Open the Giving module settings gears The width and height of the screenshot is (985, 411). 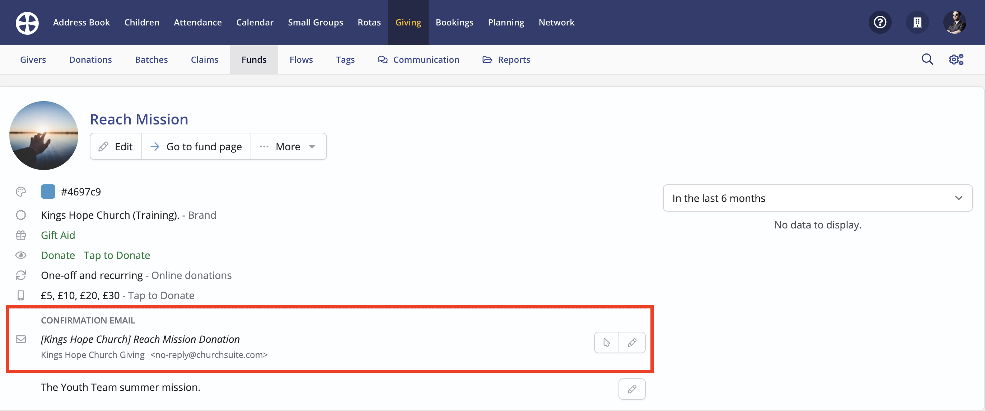click(956, 60)
